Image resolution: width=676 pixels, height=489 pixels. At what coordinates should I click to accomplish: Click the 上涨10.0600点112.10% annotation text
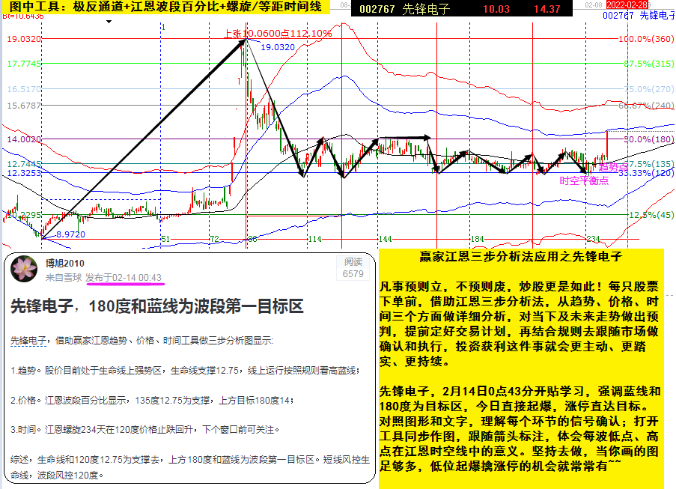coord(278,34)
